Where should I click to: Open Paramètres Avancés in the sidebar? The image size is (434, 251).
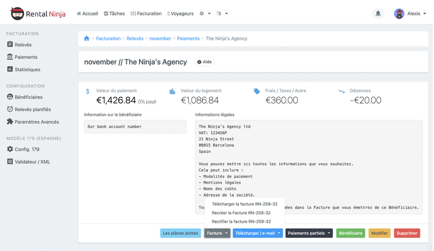(33, 122)
